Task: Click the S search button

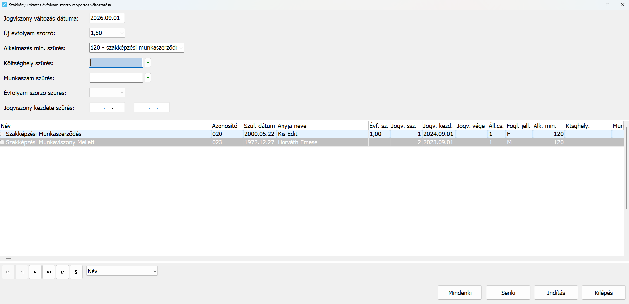Action: 76,272
